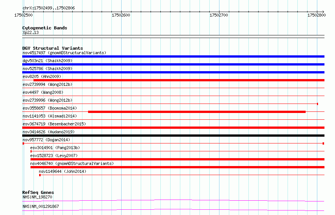This screenshot has width=335, height=215.
Task: Click the red start marker of nsv1149644
Action: click(40, 175)
